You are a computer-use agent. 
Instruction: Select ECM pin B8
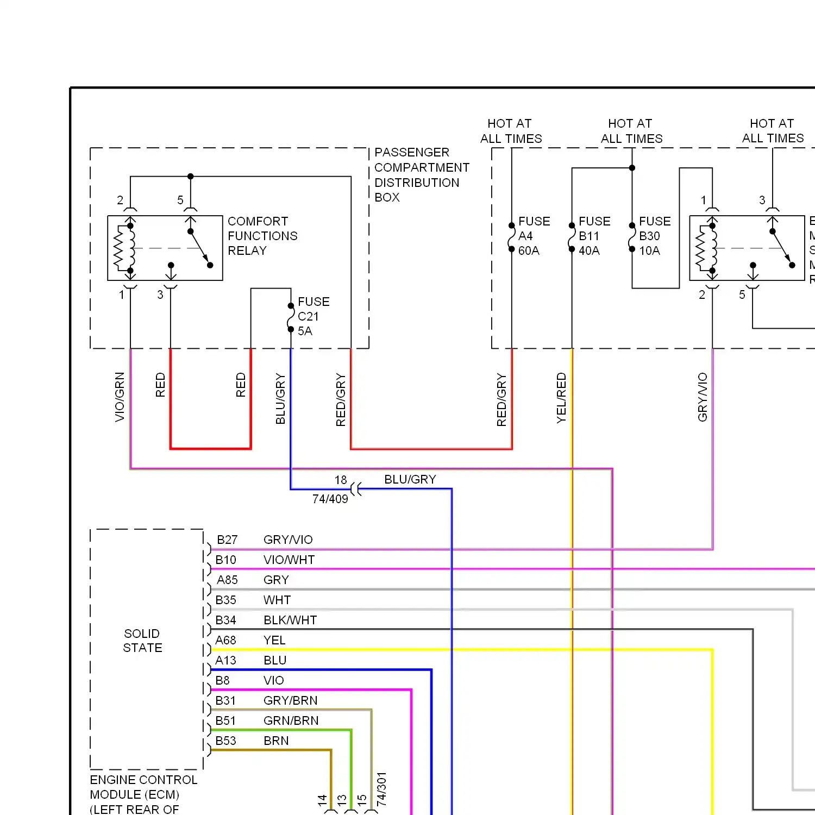click(x=222, y=680)
